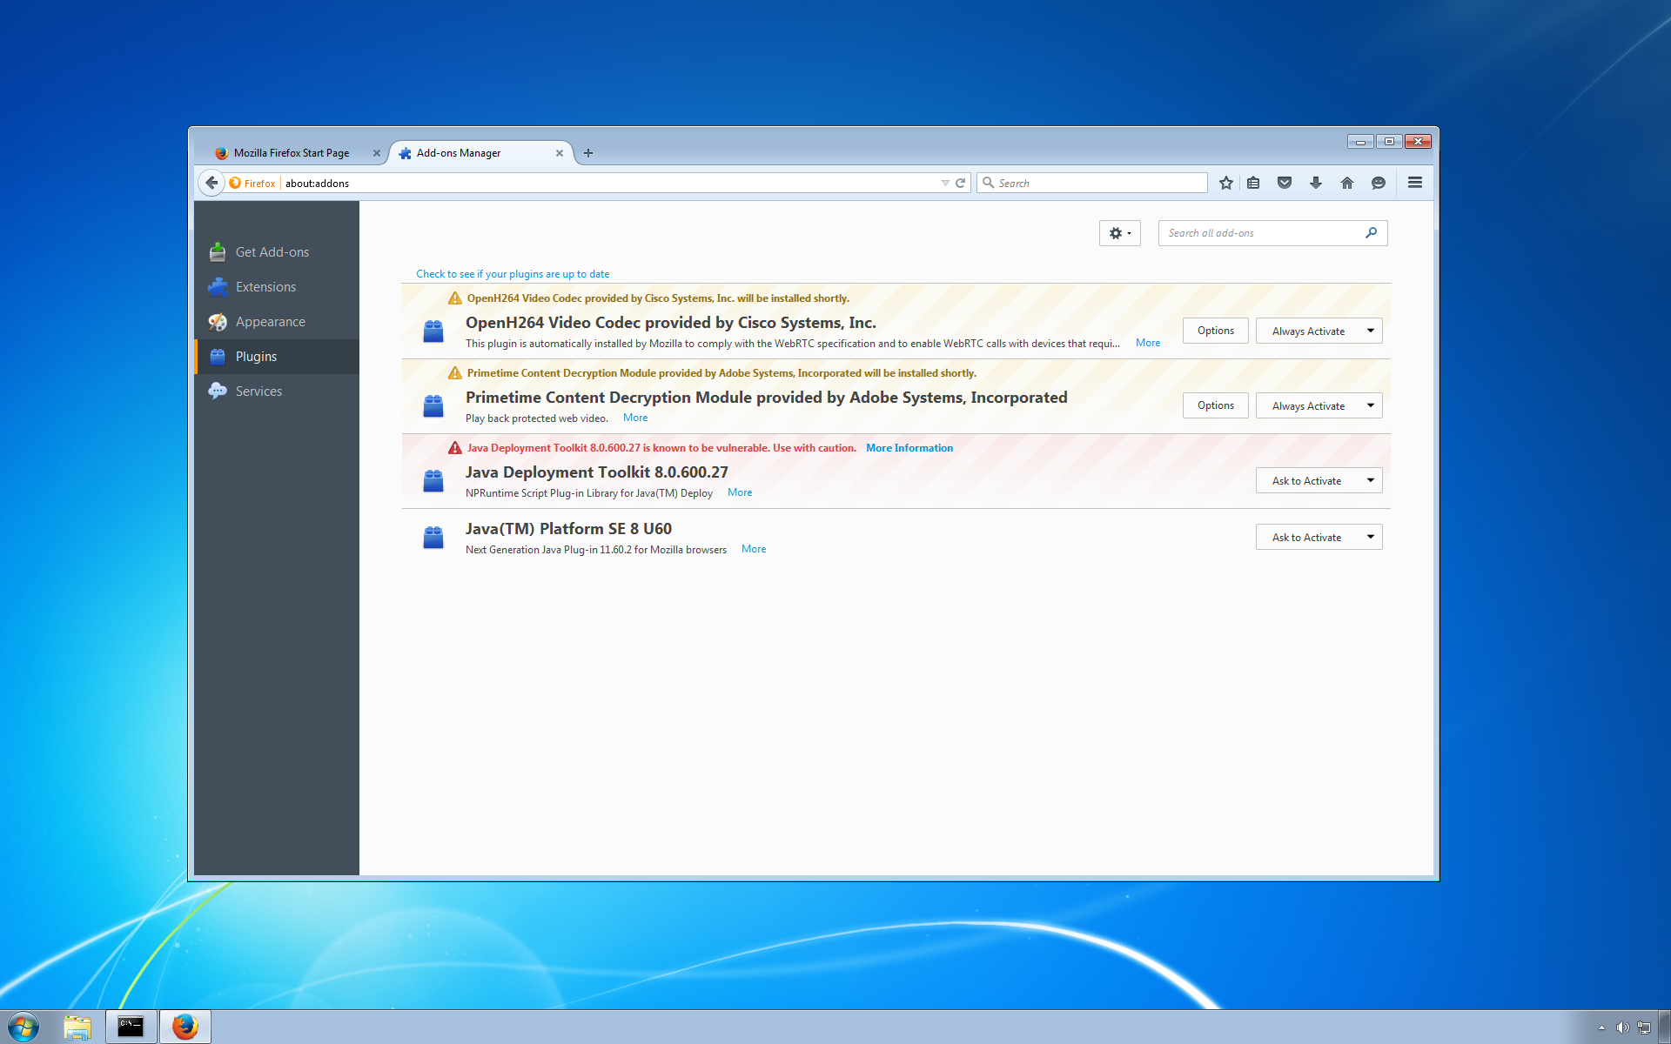Screen dimensions: 1671x1044
Task: Click the Firefox menu hamburger icon
Action: pyautogui.click(x=1415, y=183)
